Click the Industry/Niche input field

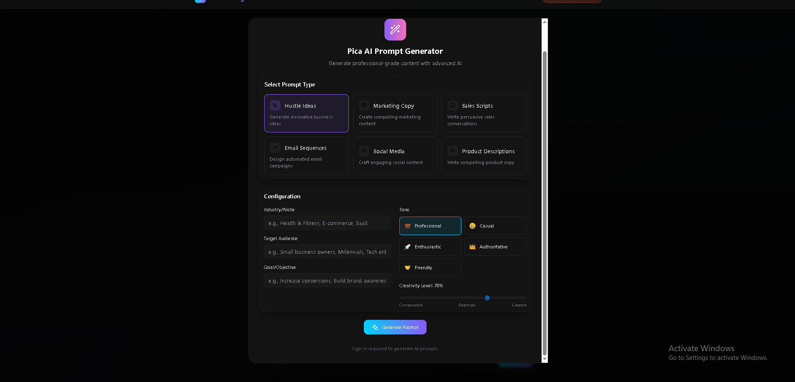(327, 223)
